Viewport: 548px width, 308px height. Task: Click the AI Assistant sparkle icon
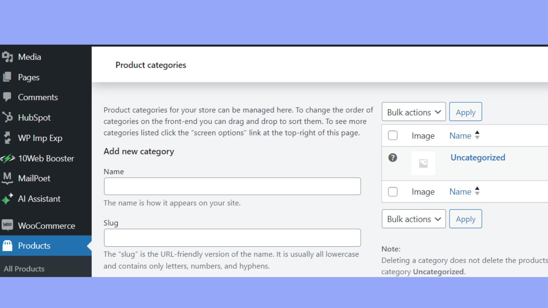7,199
